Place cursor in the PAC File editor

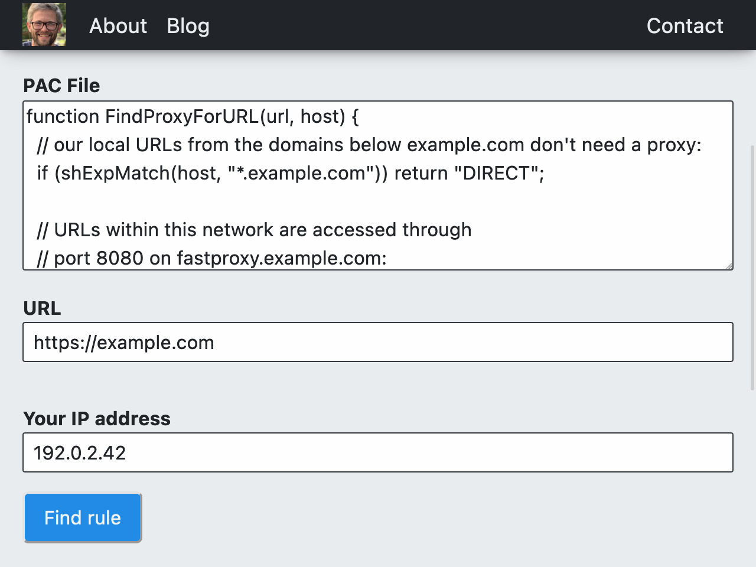[x=378, y=201]
